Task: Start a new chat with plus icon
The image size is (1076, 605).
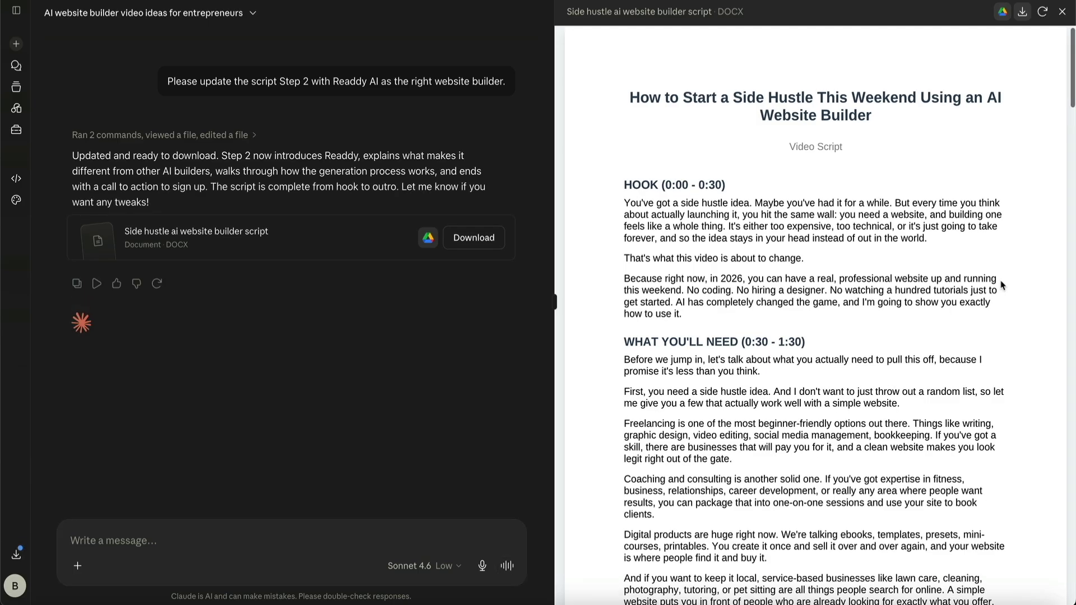Action: [16, 44]
